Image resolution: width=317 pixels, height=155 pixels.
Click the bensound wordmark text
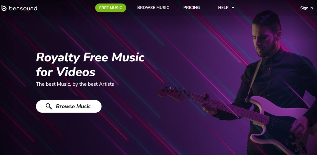click(x=23, y=8)
